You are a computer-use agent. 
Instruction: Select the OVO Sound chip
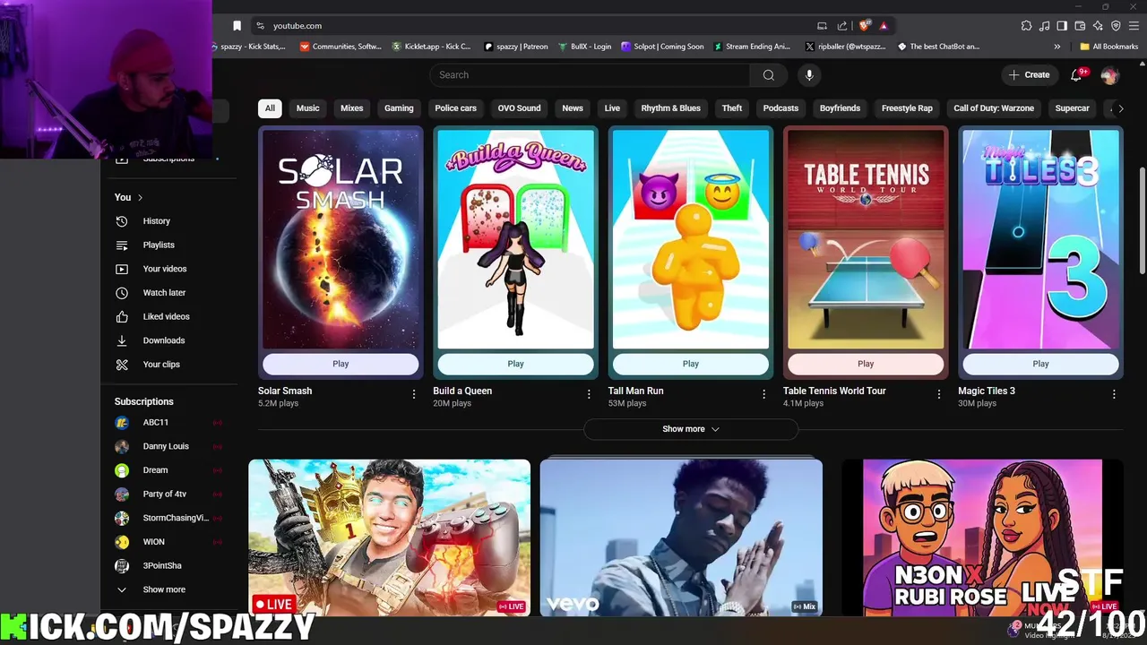pos(519,108)
